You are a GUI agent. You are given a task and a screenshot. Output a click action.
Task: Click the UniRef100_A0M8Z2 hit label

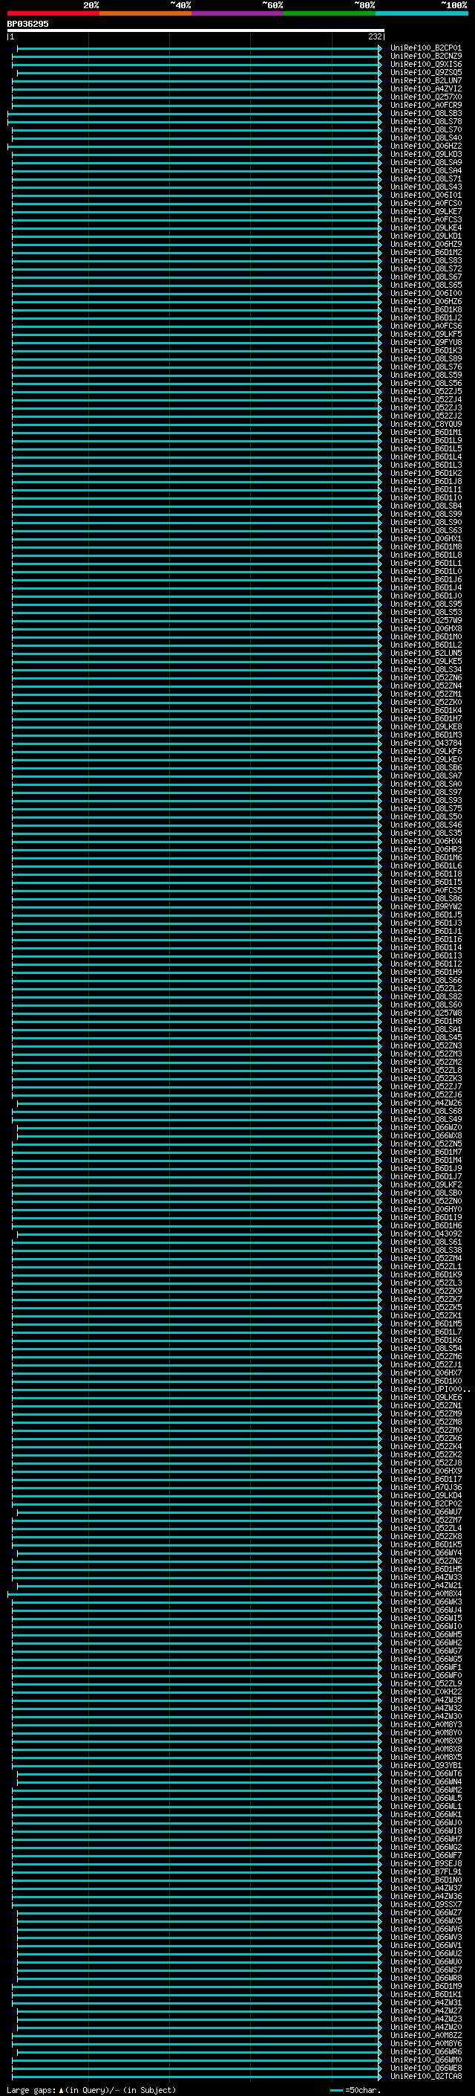425,2035
